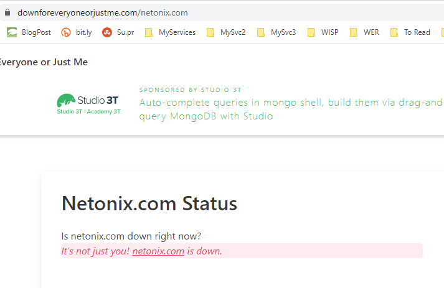Expand the MySvc3 bookmark folder
The width and height of the screenshot is (444, 288).
tap(276, 32)
